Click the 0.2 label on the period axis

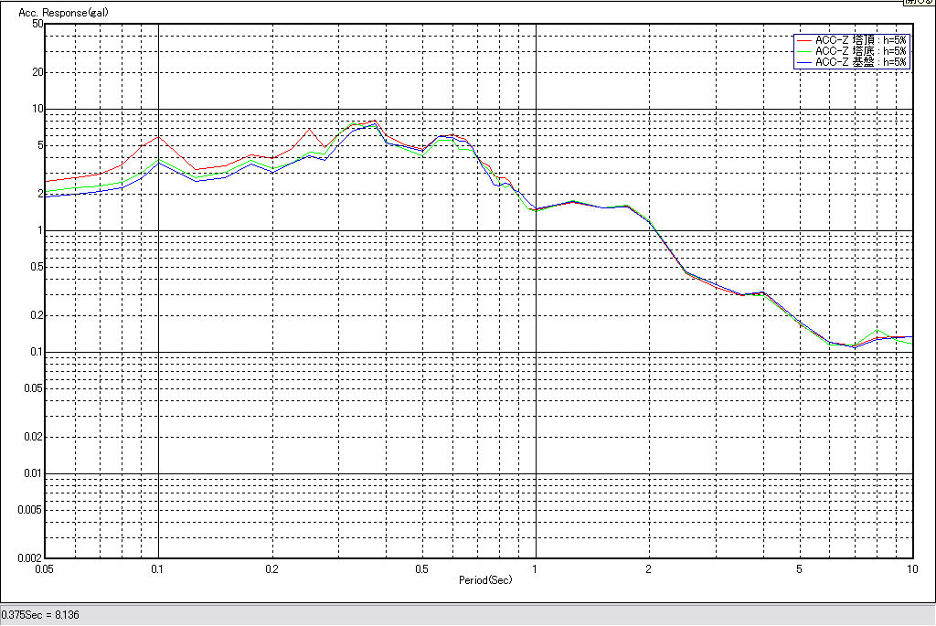pos(271,568)
